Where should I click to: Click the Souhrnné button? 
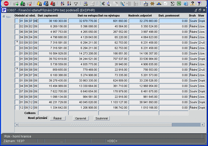[x=102, y=118]
